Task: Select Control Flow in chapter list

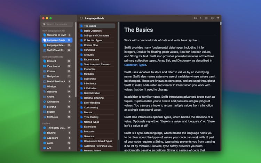Action: 91,45
